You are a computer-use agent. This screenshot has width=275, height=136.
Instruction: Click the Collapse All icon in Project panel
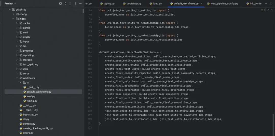[70, 4]
